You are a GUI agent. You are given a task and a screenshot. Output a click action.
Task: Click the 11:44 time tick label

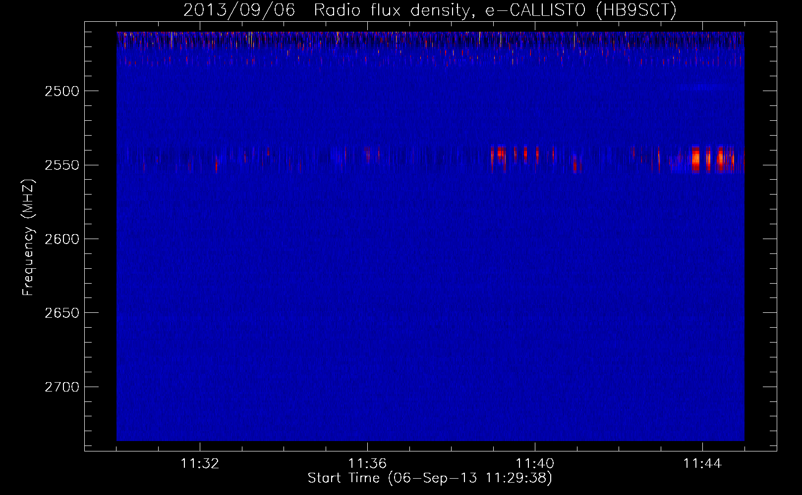click(x=702, y=464)
